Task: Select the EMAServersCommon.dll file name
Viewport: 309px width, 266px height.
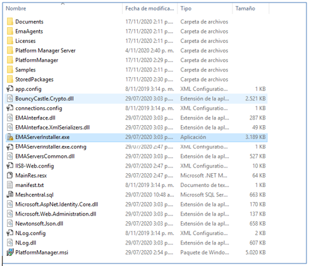Action: point(45,156)
